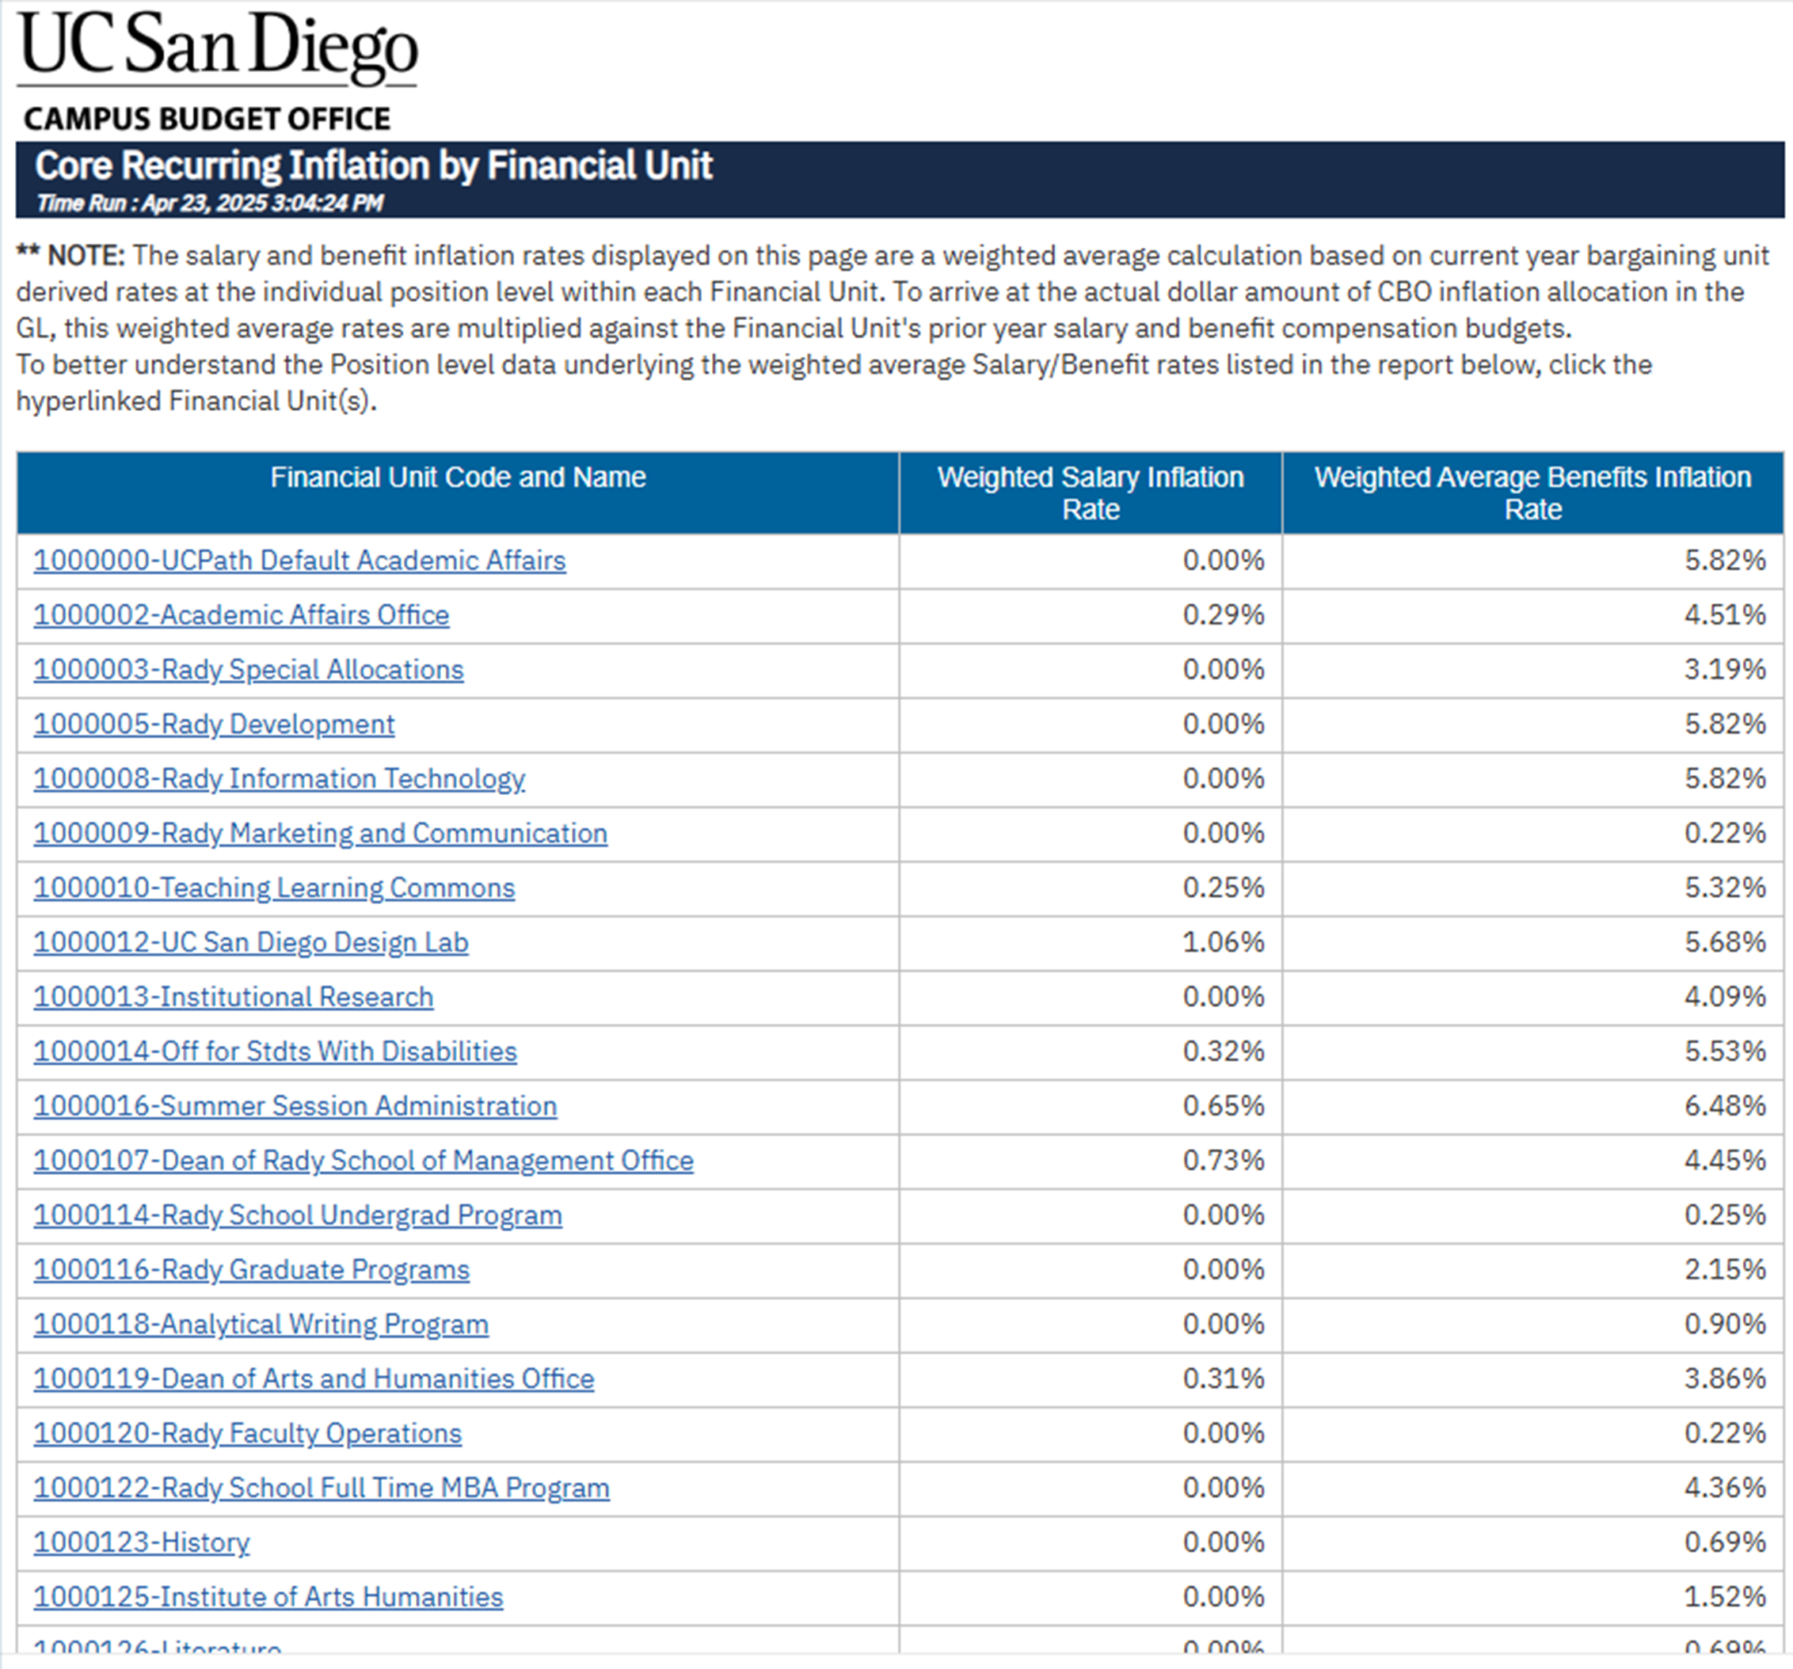The height and width of the screenshot is (1669, 1793).
Task: Select 1.52% benefits rate for Institute of Arts Humanities
Action: pos(1724,1597)
